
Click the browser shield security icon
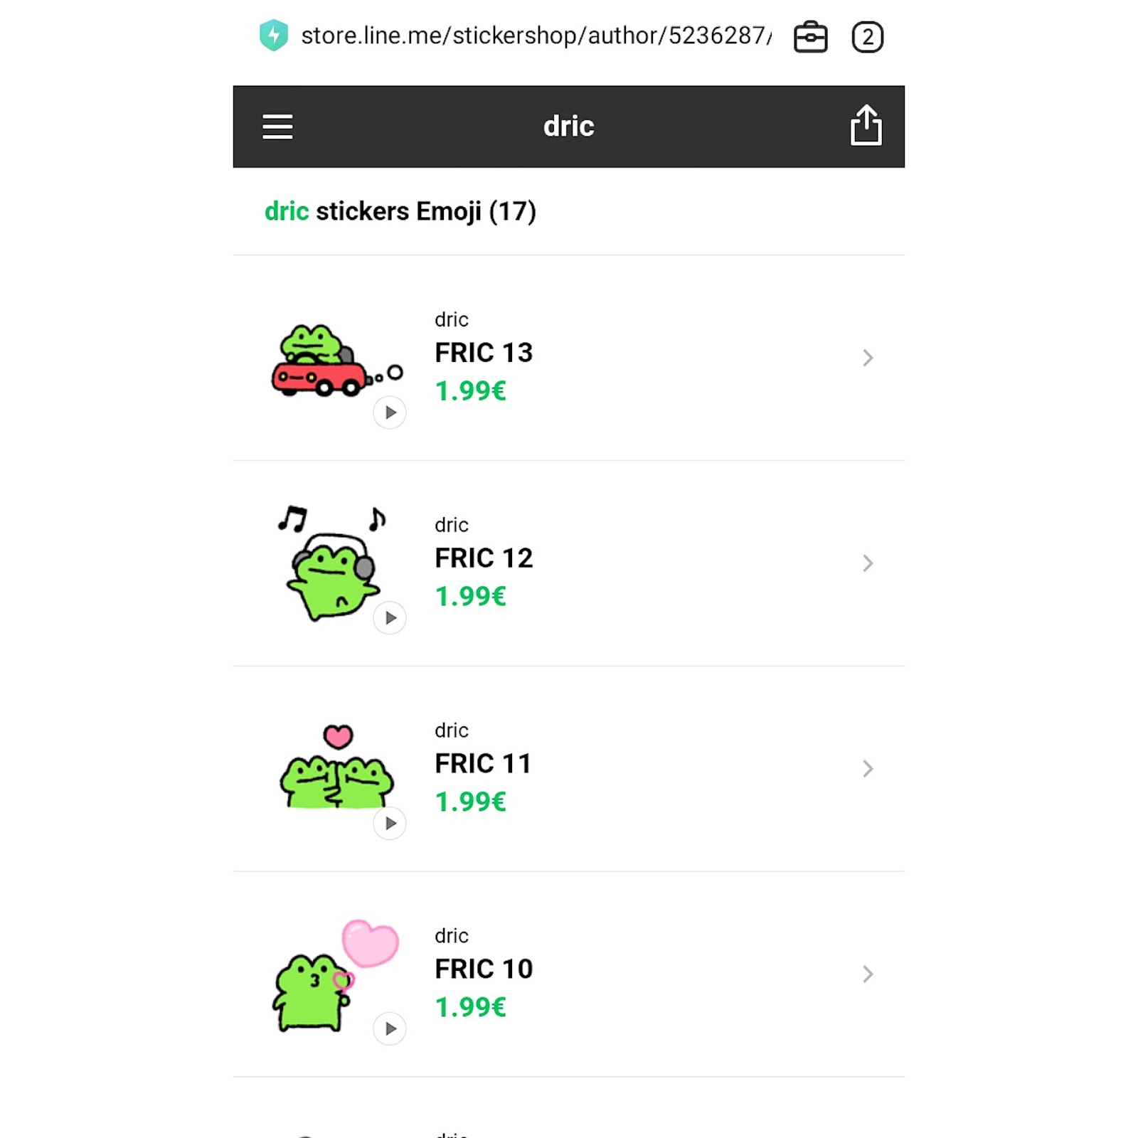coord(274,36)
